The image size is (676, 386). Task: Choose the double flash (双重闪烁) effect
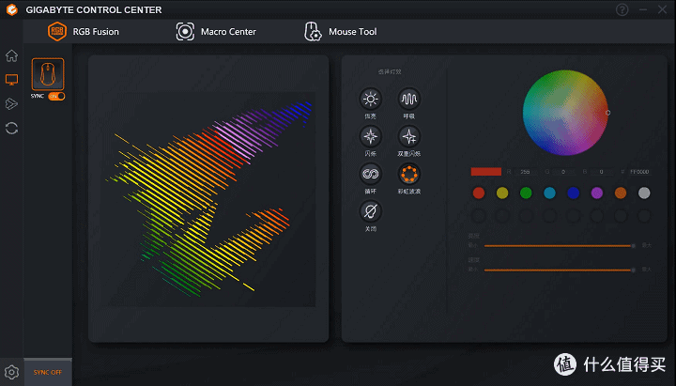(408, 137)
